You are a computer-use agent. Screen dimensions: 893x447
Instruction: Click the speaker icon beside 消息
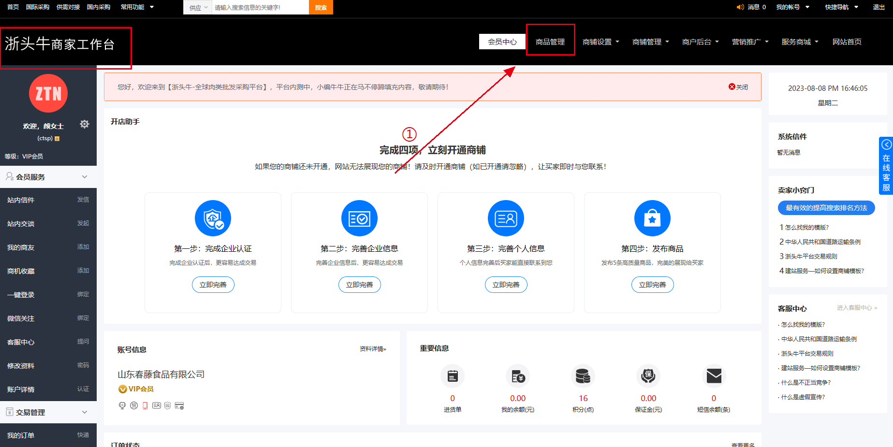tap(740, 7)
